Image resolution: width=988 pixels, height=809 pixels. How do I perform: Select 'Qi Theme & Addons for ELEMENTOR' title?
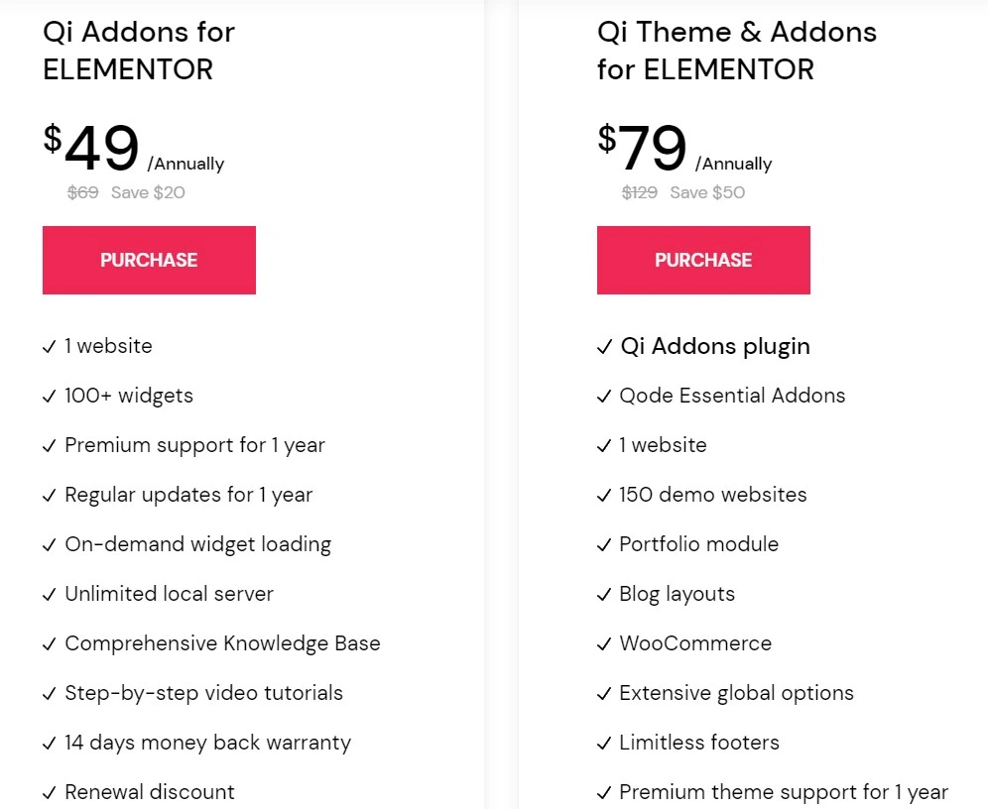point(737,51)
